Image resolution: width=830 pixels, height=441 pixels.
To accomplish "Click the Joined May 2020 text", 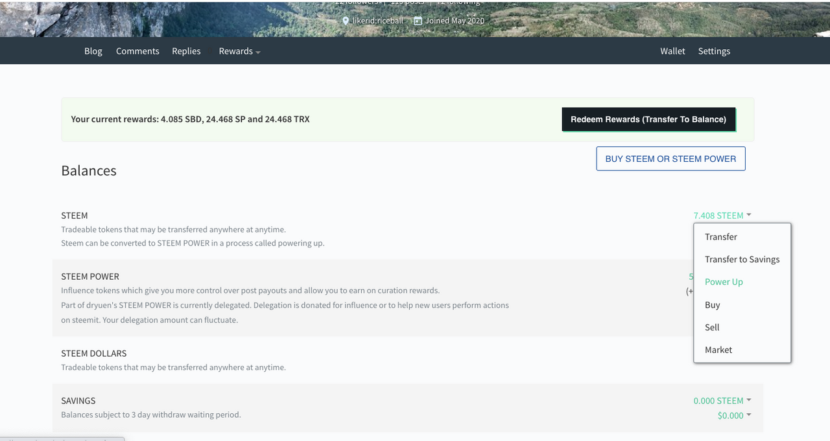I will pyautogui.click(x=455, y=21).
